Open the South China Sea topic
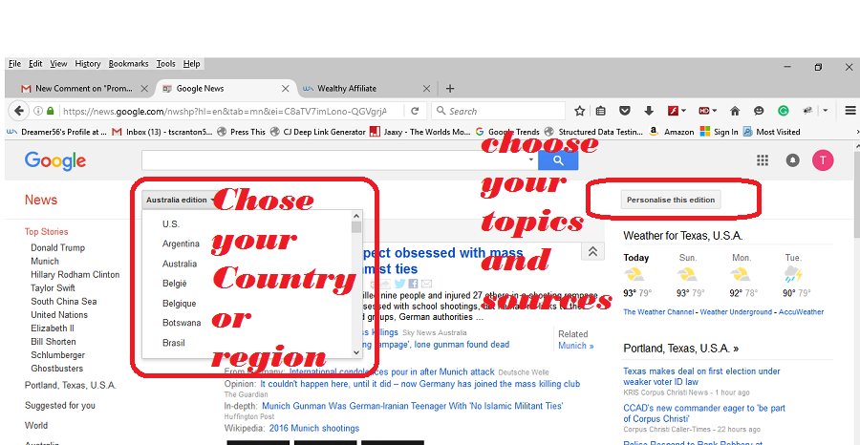The width and height of the screenshot is (860, 445). click(x=64, y=302)
